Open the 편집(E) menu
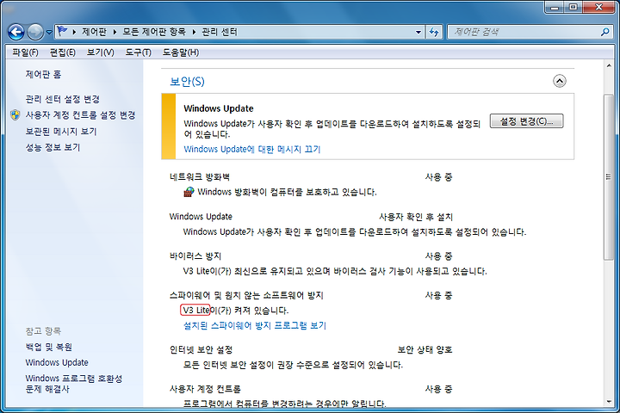This screenshot has height=413, width=620. (x=63, y=52)
